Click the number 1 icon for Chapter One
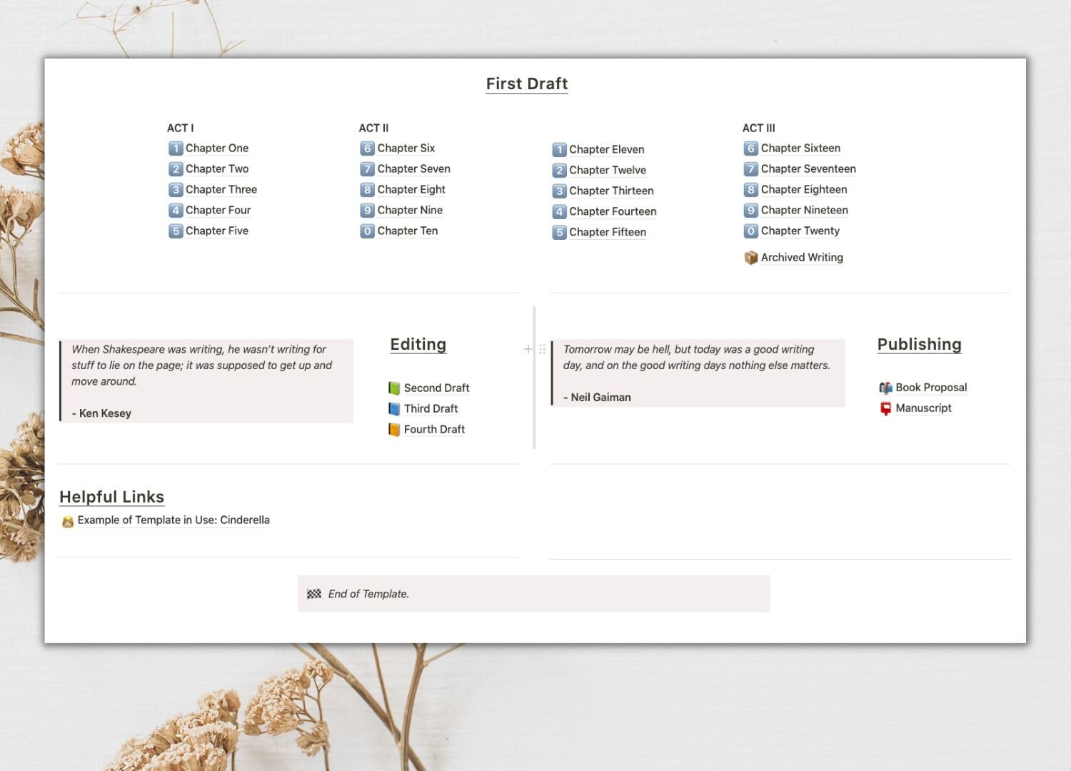Image resolution: width=1071 pixels, height=771 pixels. 176,148
